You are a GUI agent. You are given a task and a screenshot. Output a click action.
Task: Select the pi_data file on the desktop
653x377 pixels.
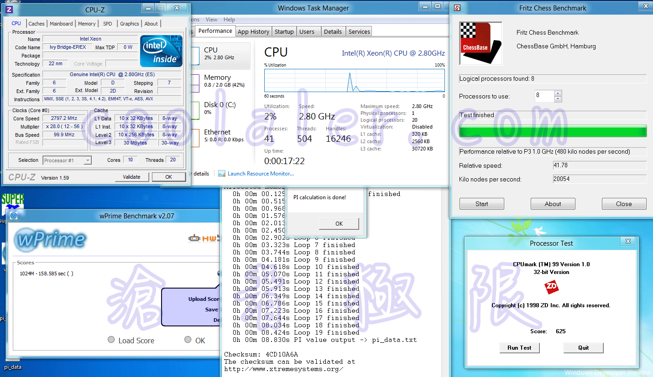coord(13,367)
